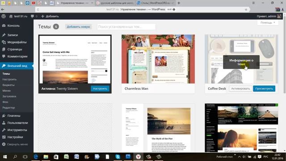Click the themes count badge 6
The image size is (286, 161).
click(56, 27)
